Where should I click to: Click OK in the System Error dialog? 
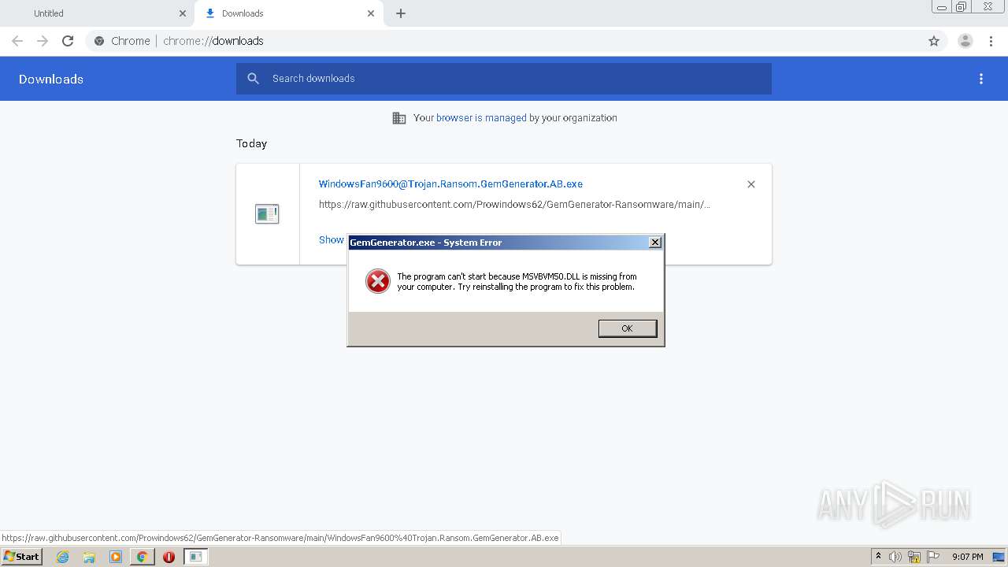pyautogui.click(x=627, y=328)
